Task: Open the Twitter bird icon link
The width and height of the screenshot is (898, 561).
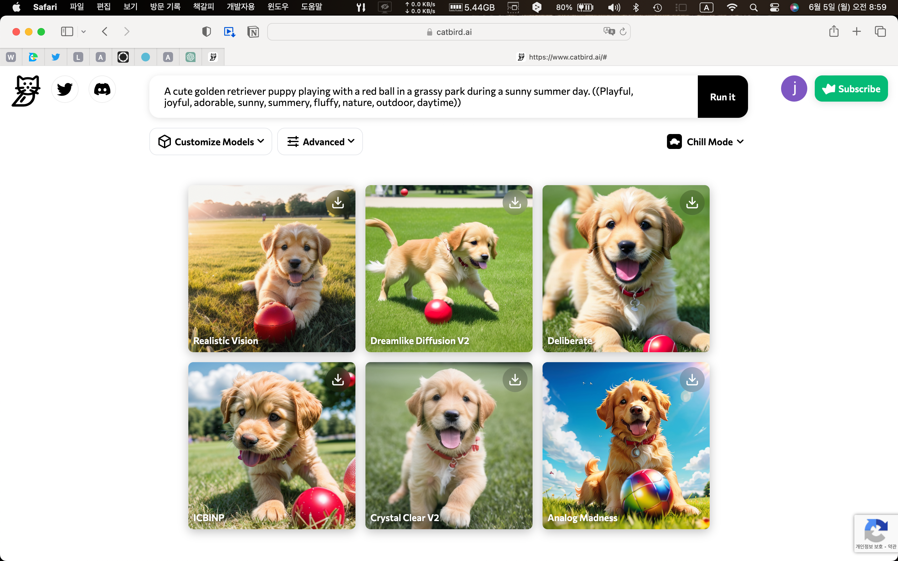Action: [x=65, y=89]
